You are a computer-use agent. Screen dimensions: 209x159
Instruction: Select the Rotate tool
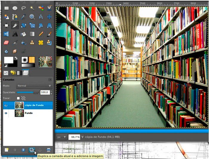pos(24,25)
